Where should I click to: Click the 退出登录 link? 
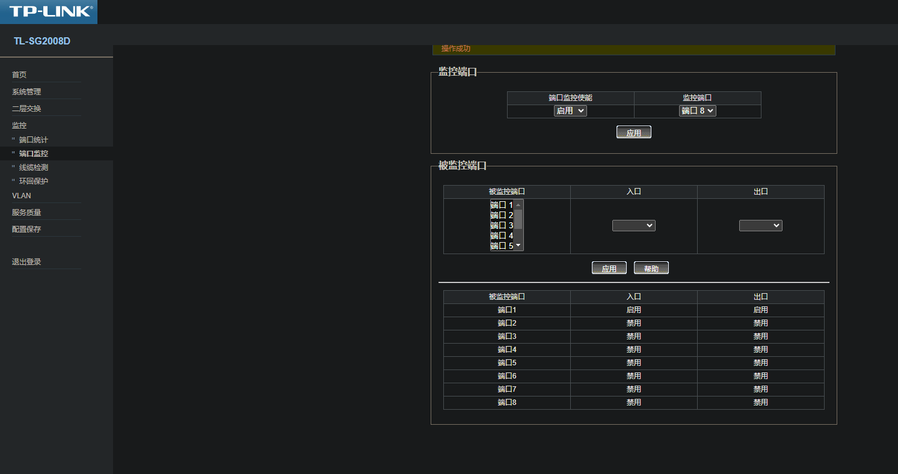(26, 262)
